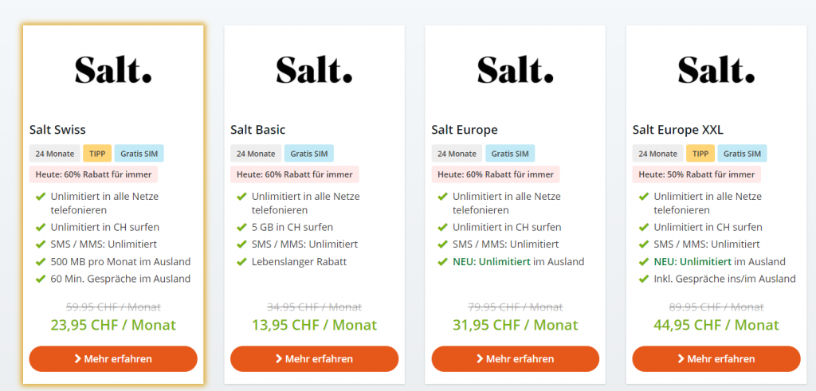
Task: Select the Salt Europe XXL plan title
Action: (x=678, y=129)
